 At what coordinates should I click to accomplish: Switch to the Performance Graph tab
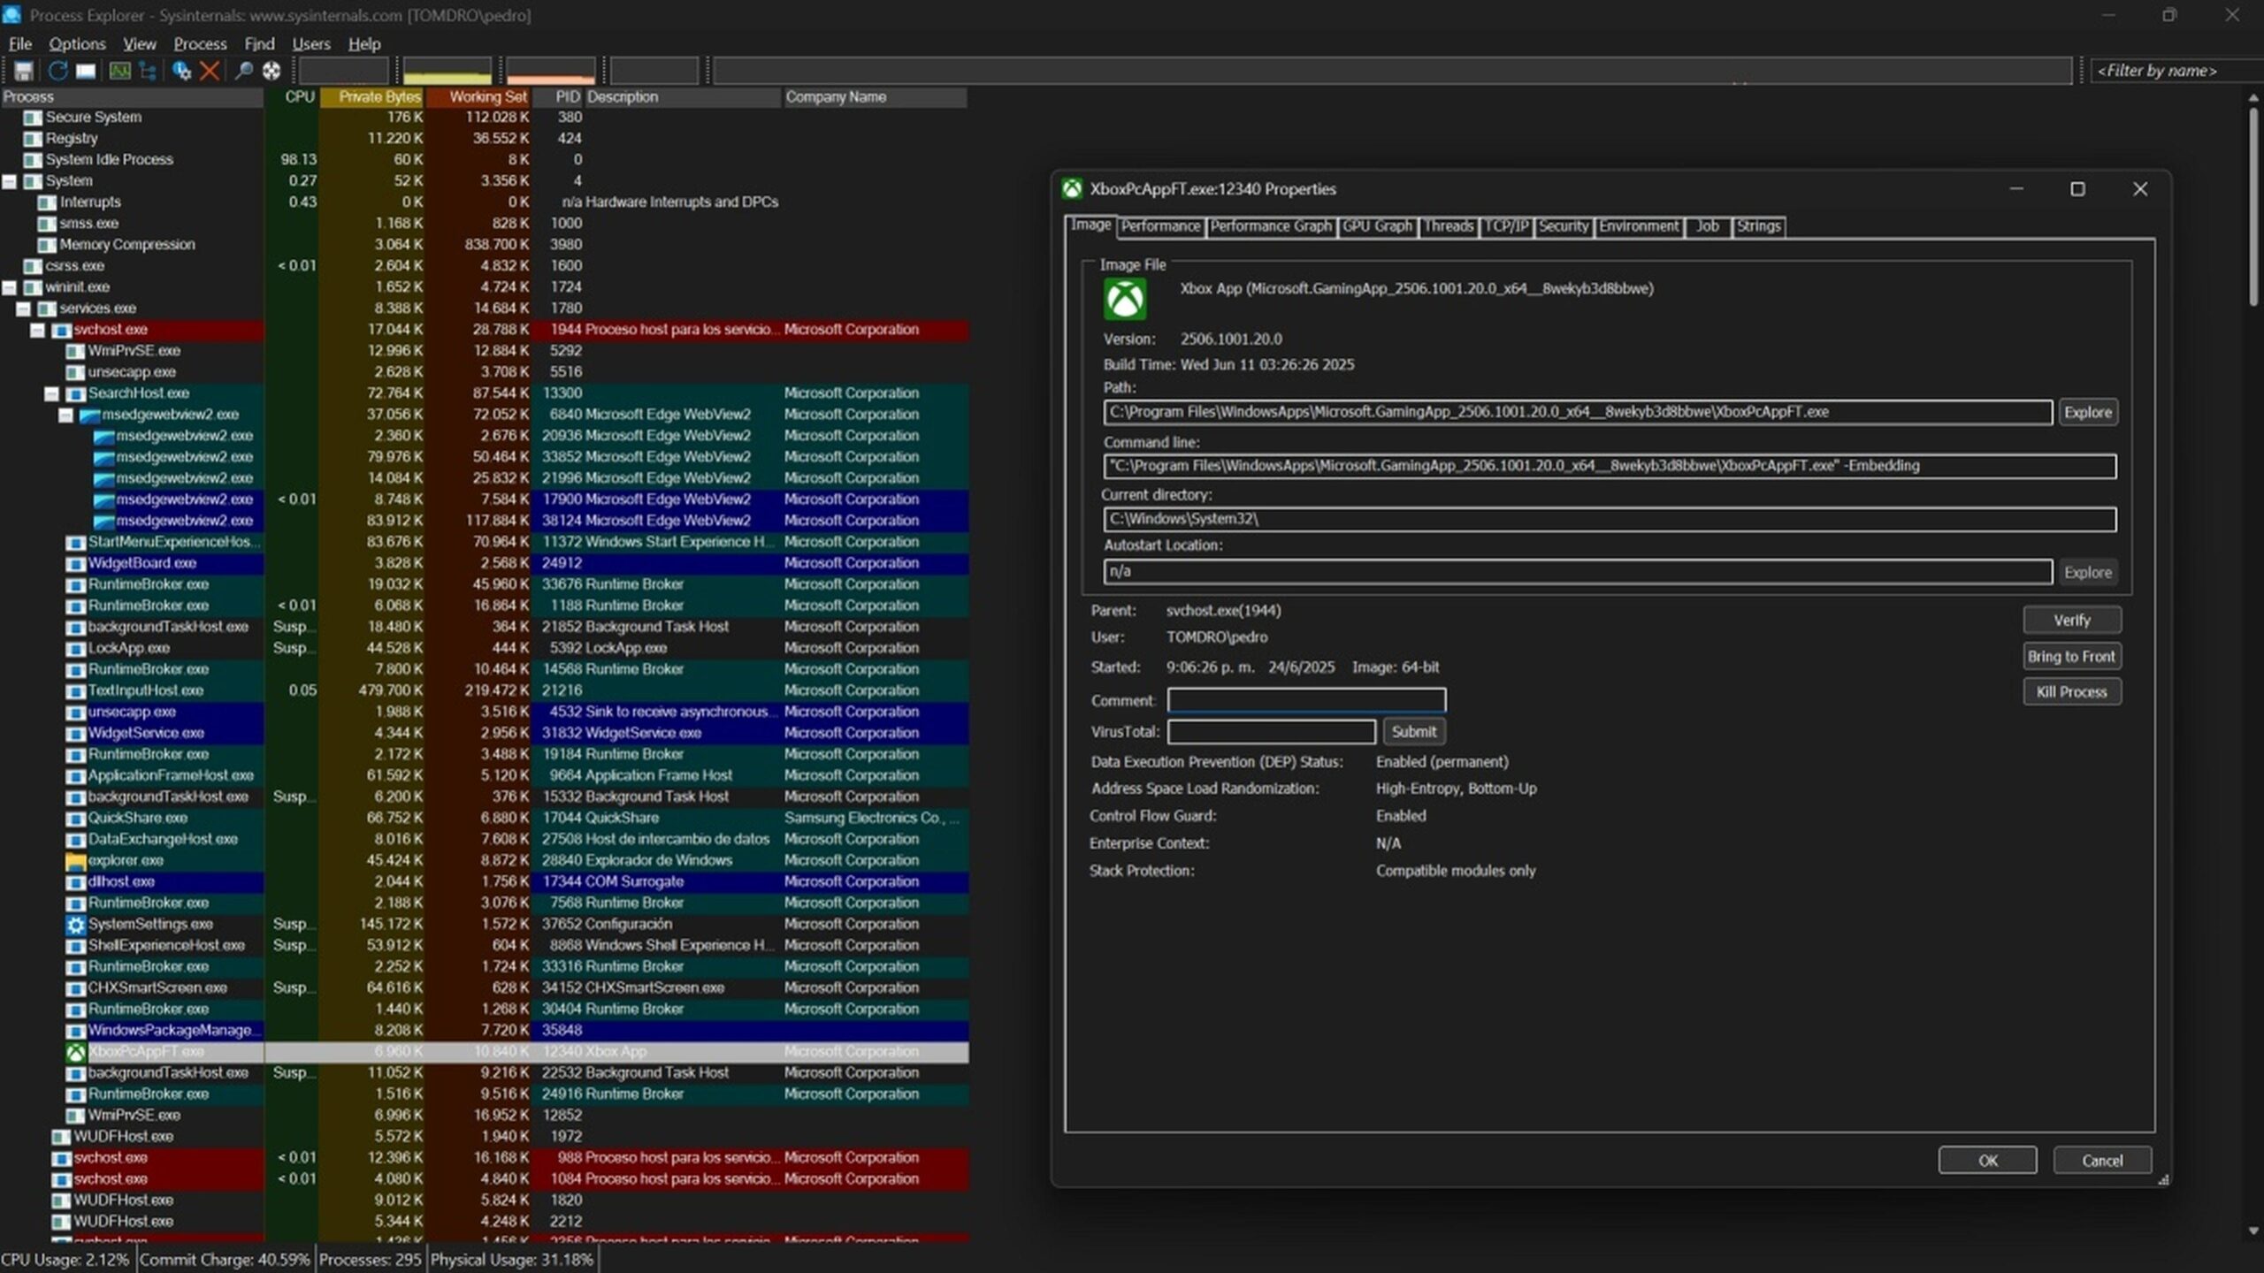point(1270,226)
